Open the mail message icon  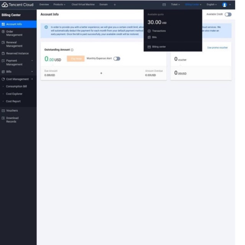coord(164,5)
